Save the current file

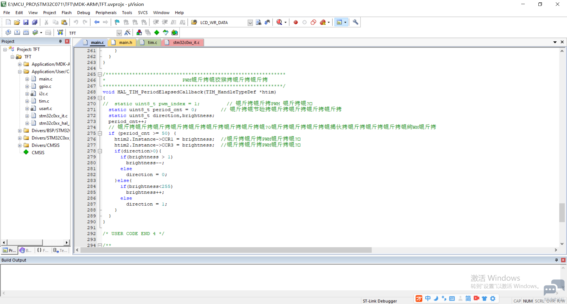click(x=26, y=22)
